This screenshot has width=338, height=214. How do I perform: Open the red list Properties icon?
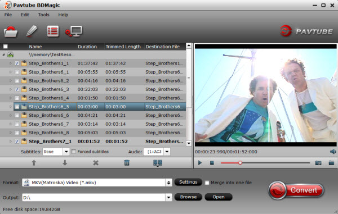(x=53, y=31)
